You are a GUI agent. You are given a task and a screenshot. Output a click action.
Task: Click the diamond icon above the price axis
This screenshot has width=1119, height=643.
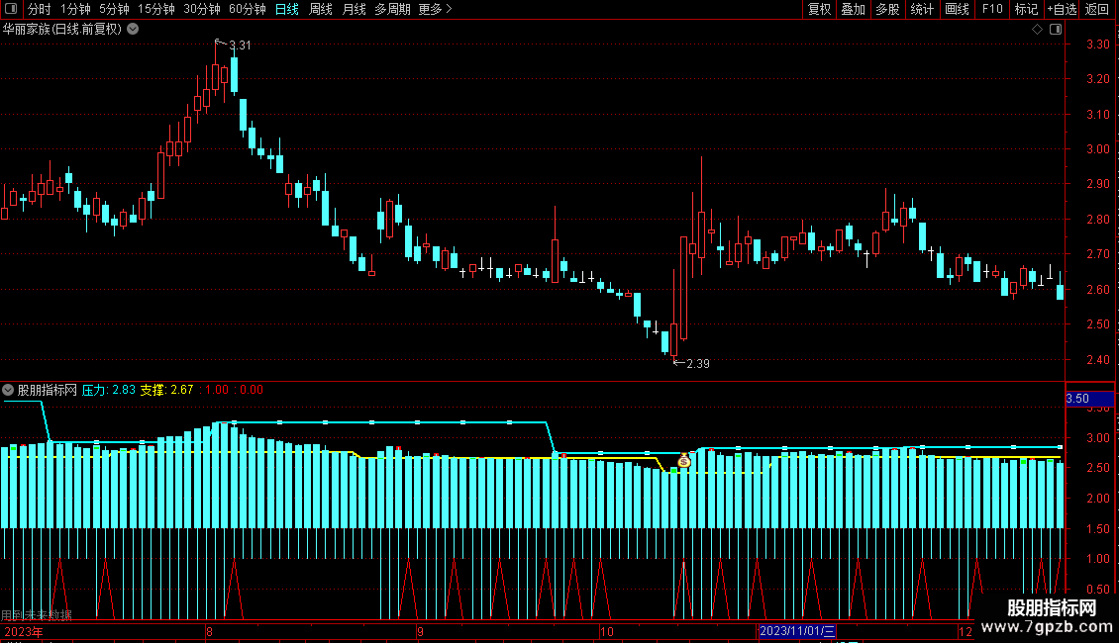click(1037, 30)
